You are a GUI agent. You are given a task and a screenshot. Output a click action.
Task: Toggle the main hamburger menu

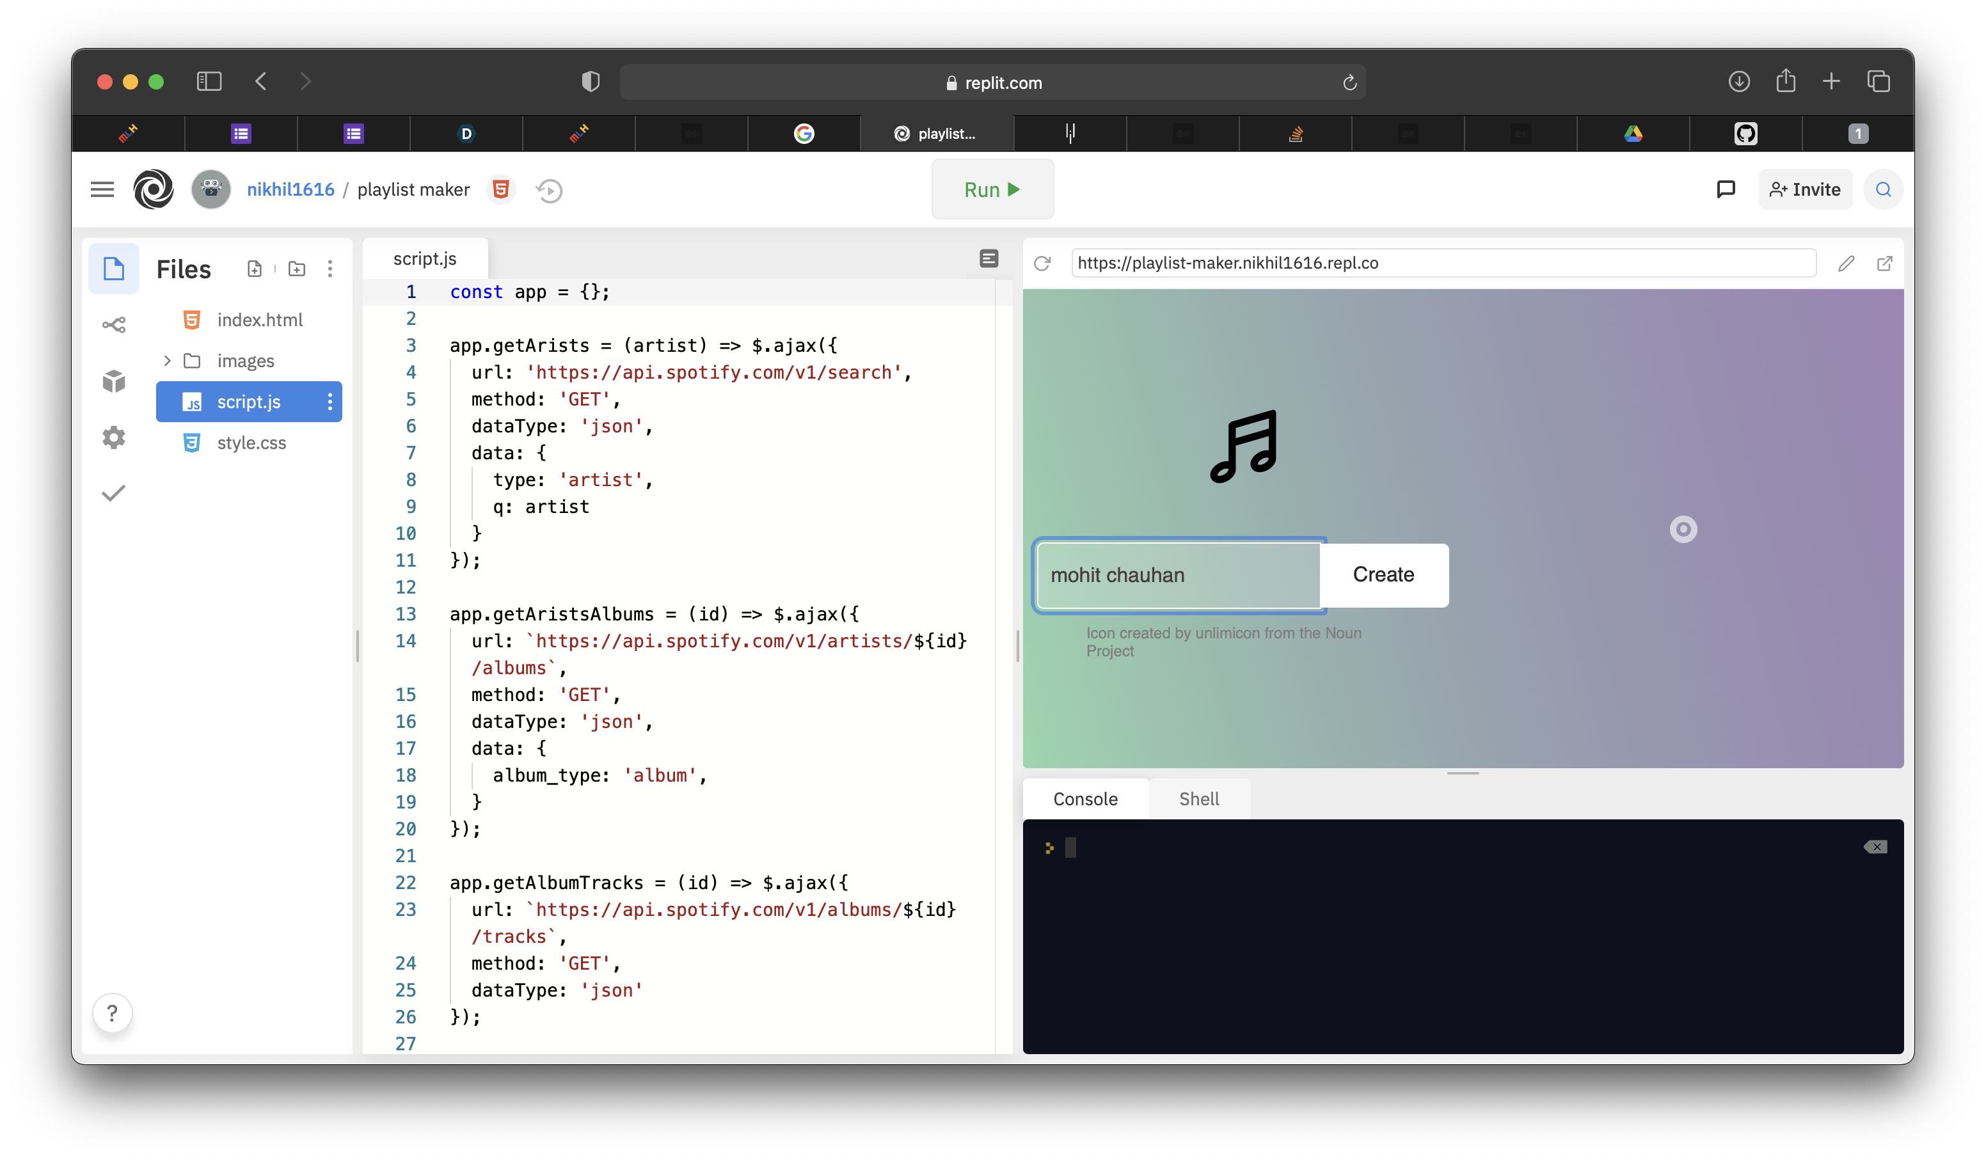(102, 189)
